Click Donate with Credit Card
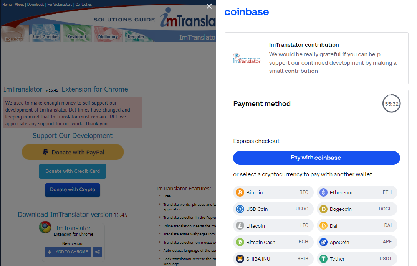 coord(73,171)
